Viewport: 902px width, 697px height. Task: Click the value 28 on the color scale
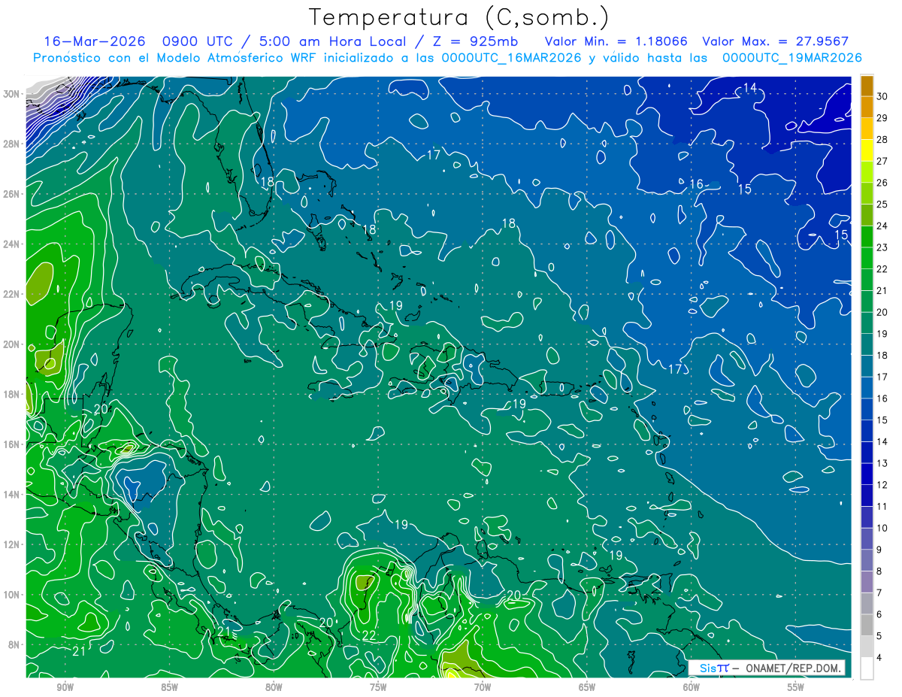(882, 140)
